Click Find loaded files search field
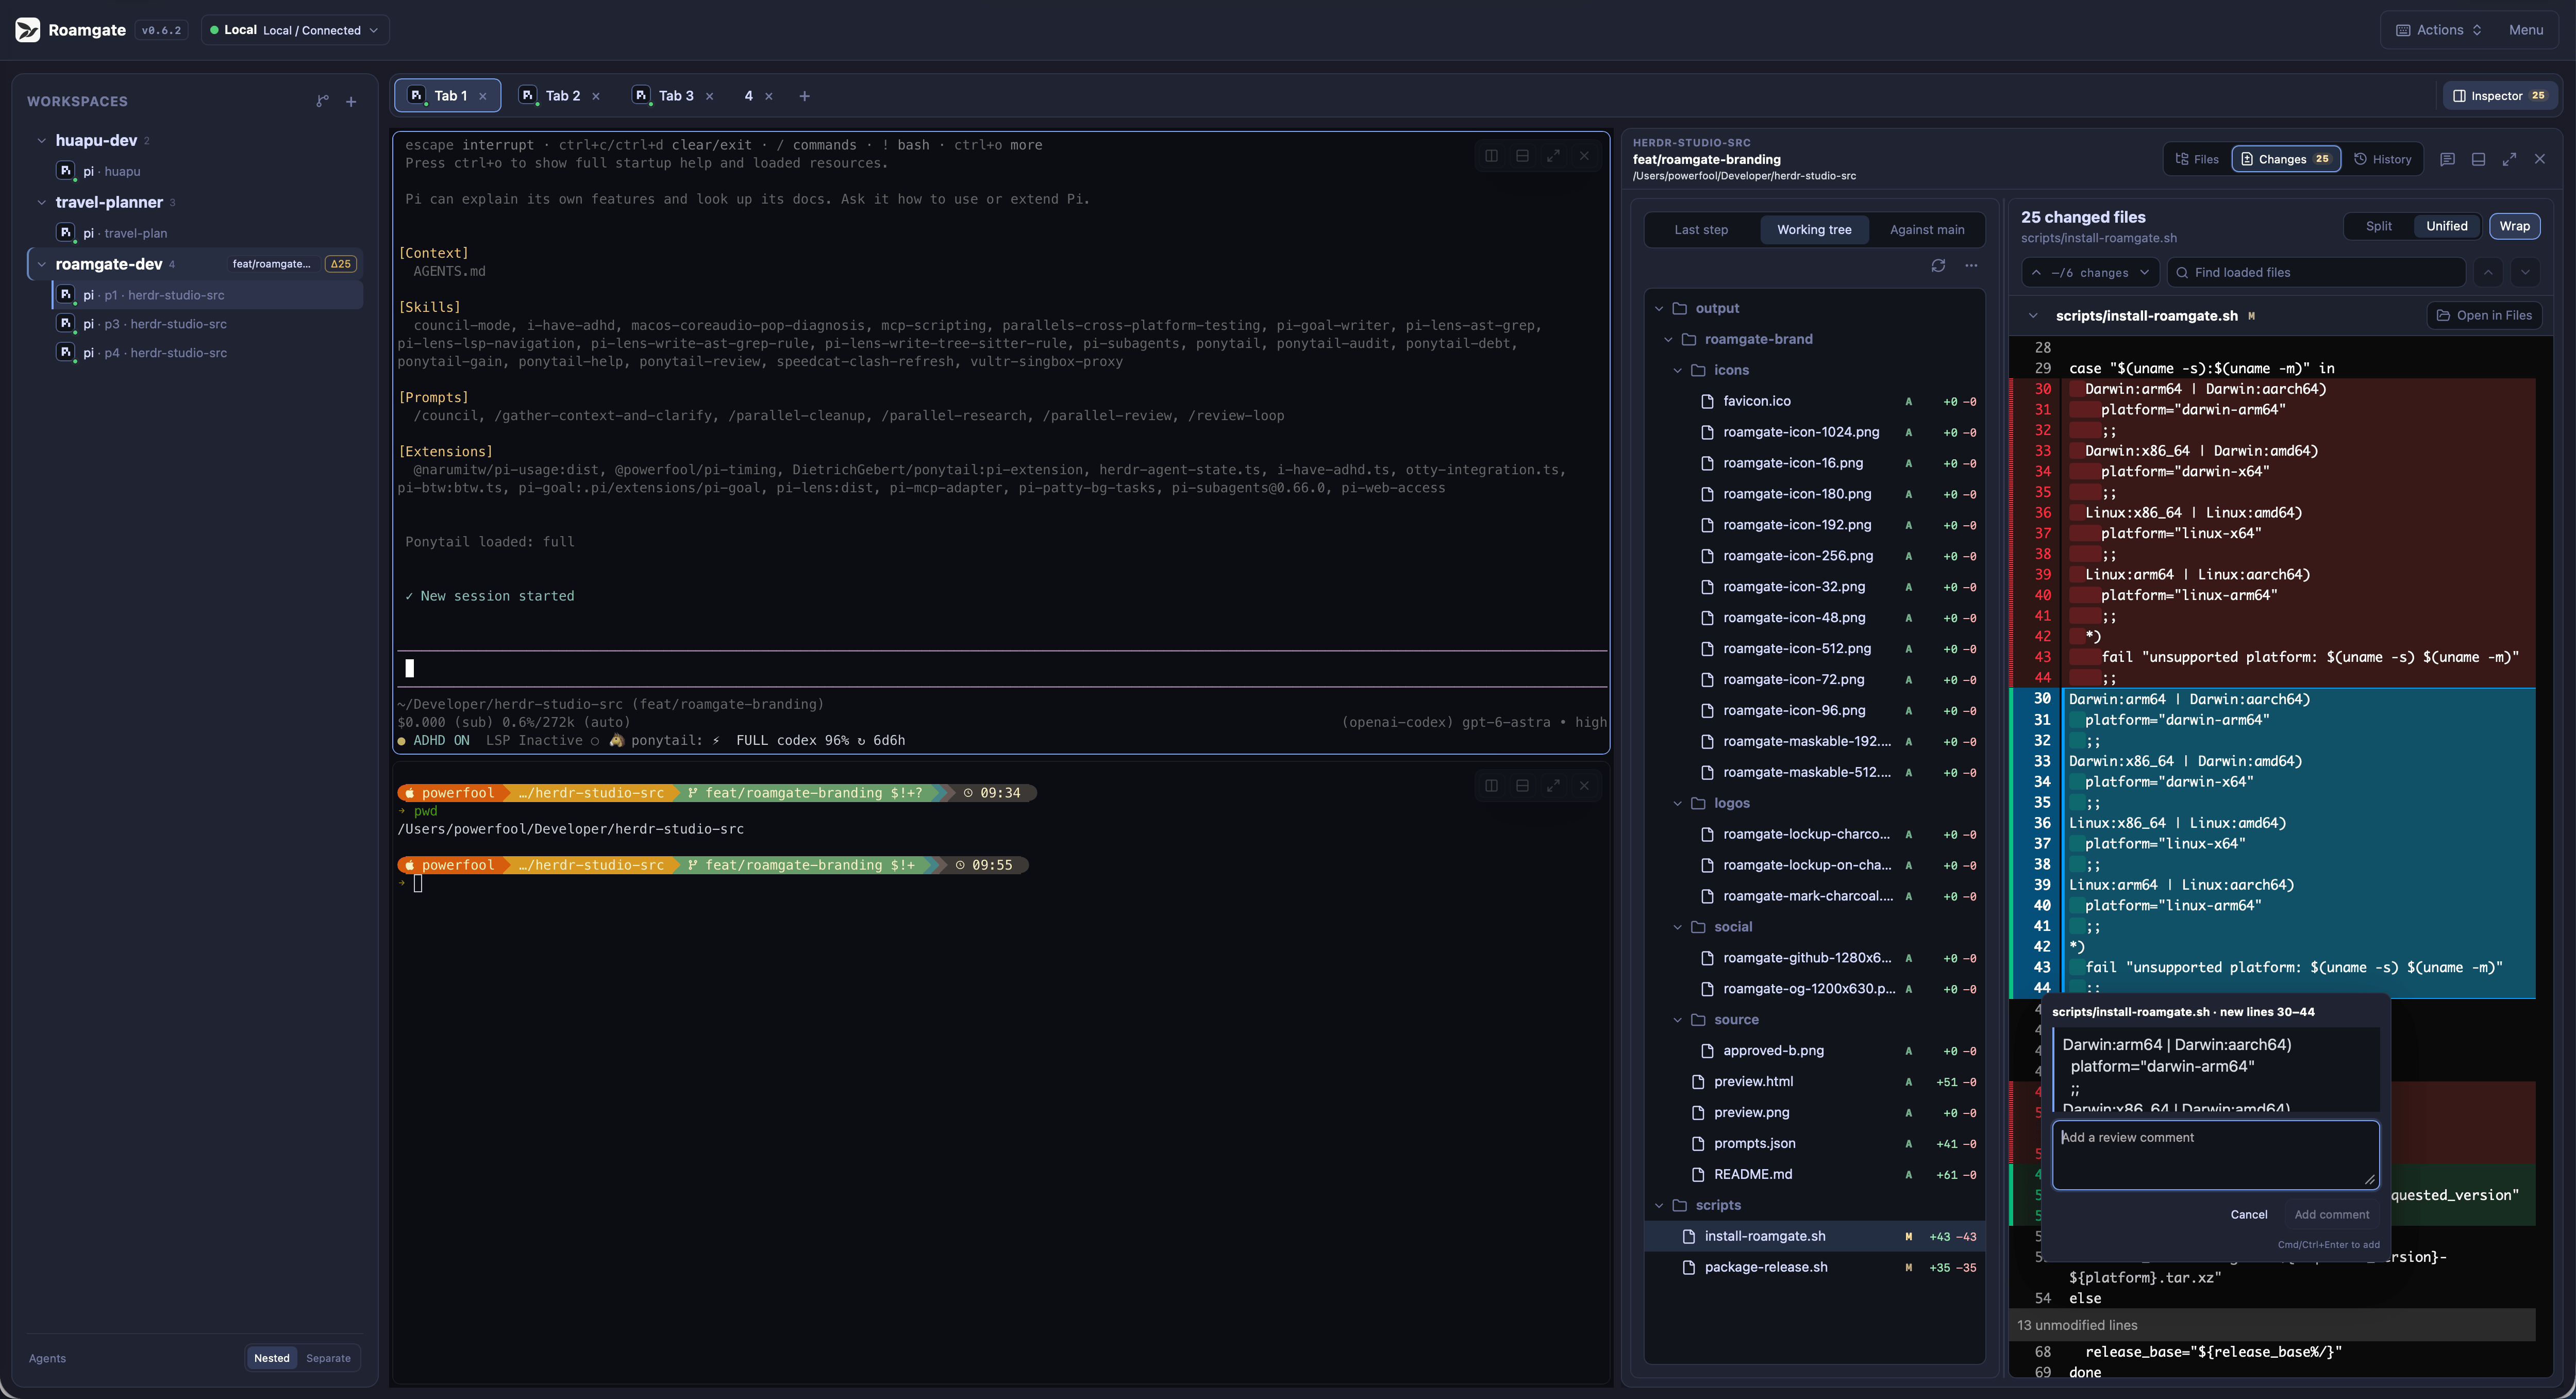The height and width of the screenshot is (1399, 2576). tap(2316, 273)
